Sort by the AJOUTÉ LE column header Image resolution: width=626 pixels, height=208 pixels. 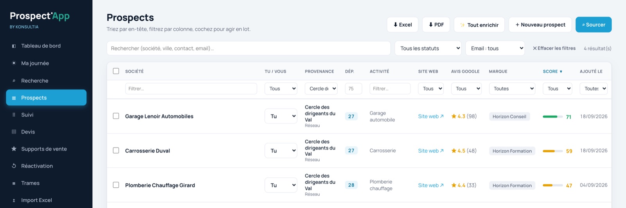click(x=591, y=71)
